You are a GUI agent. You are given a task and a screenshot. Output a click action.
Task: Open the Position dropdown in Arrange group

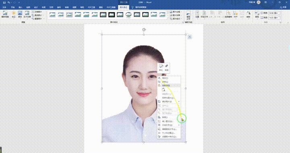[x=197, y=14]
